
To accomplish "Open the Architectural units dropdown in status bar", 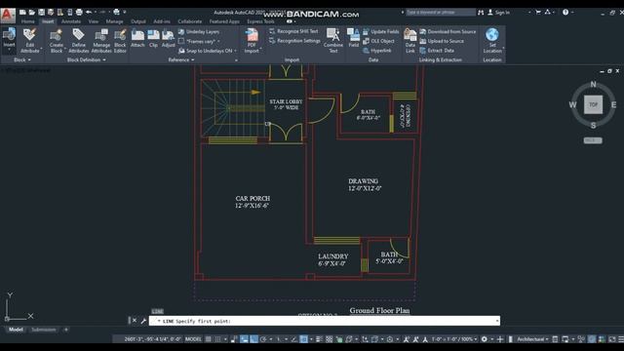I will 532,339.
